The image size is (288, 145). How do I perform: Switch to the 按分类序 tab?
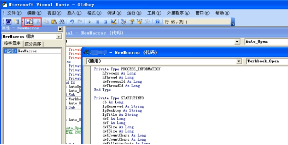coord(33,44)
